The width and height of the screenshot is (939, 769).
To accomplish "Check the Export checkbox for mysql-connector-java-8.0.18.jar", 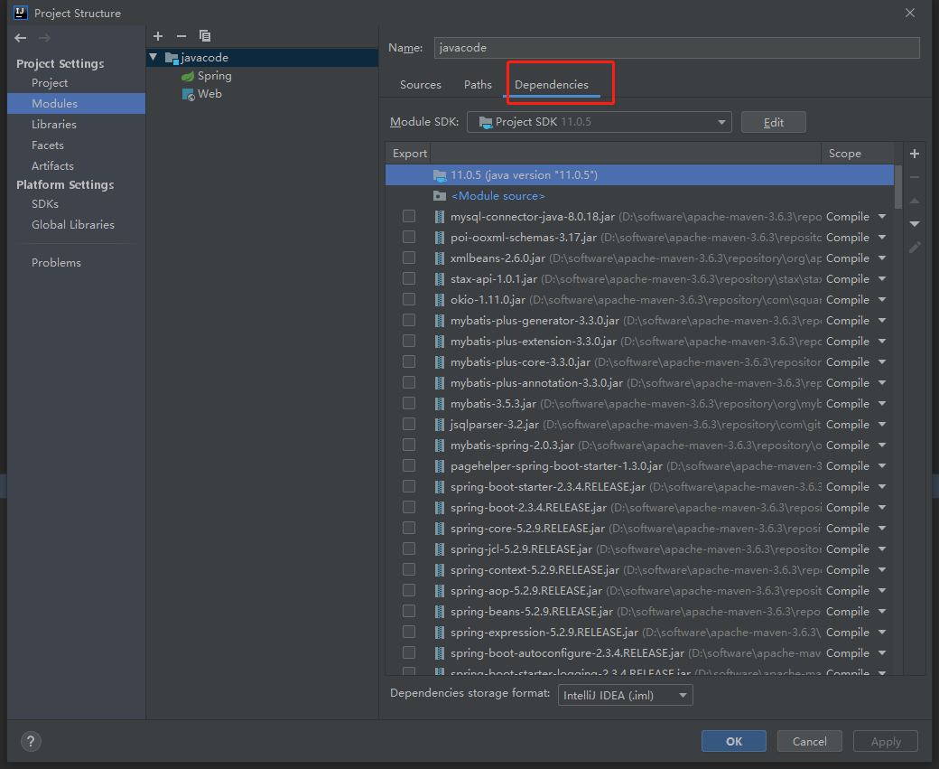I will 409,216.
